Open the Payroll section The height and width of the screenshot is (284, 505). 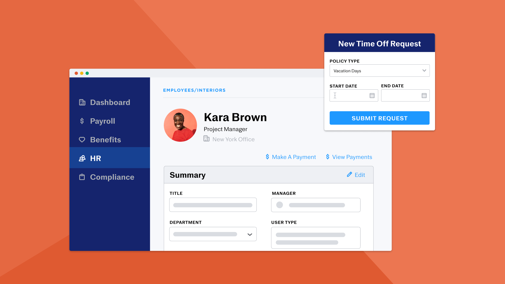point(103,121)
